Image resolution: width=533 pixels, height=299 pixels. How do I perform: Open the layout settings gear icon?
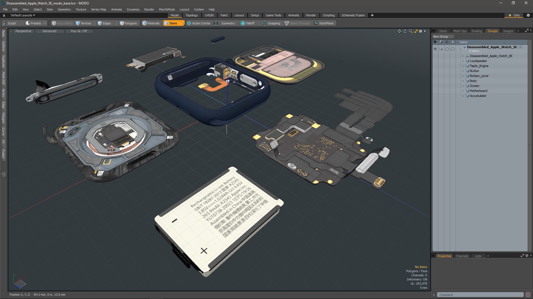coord(528,15)
